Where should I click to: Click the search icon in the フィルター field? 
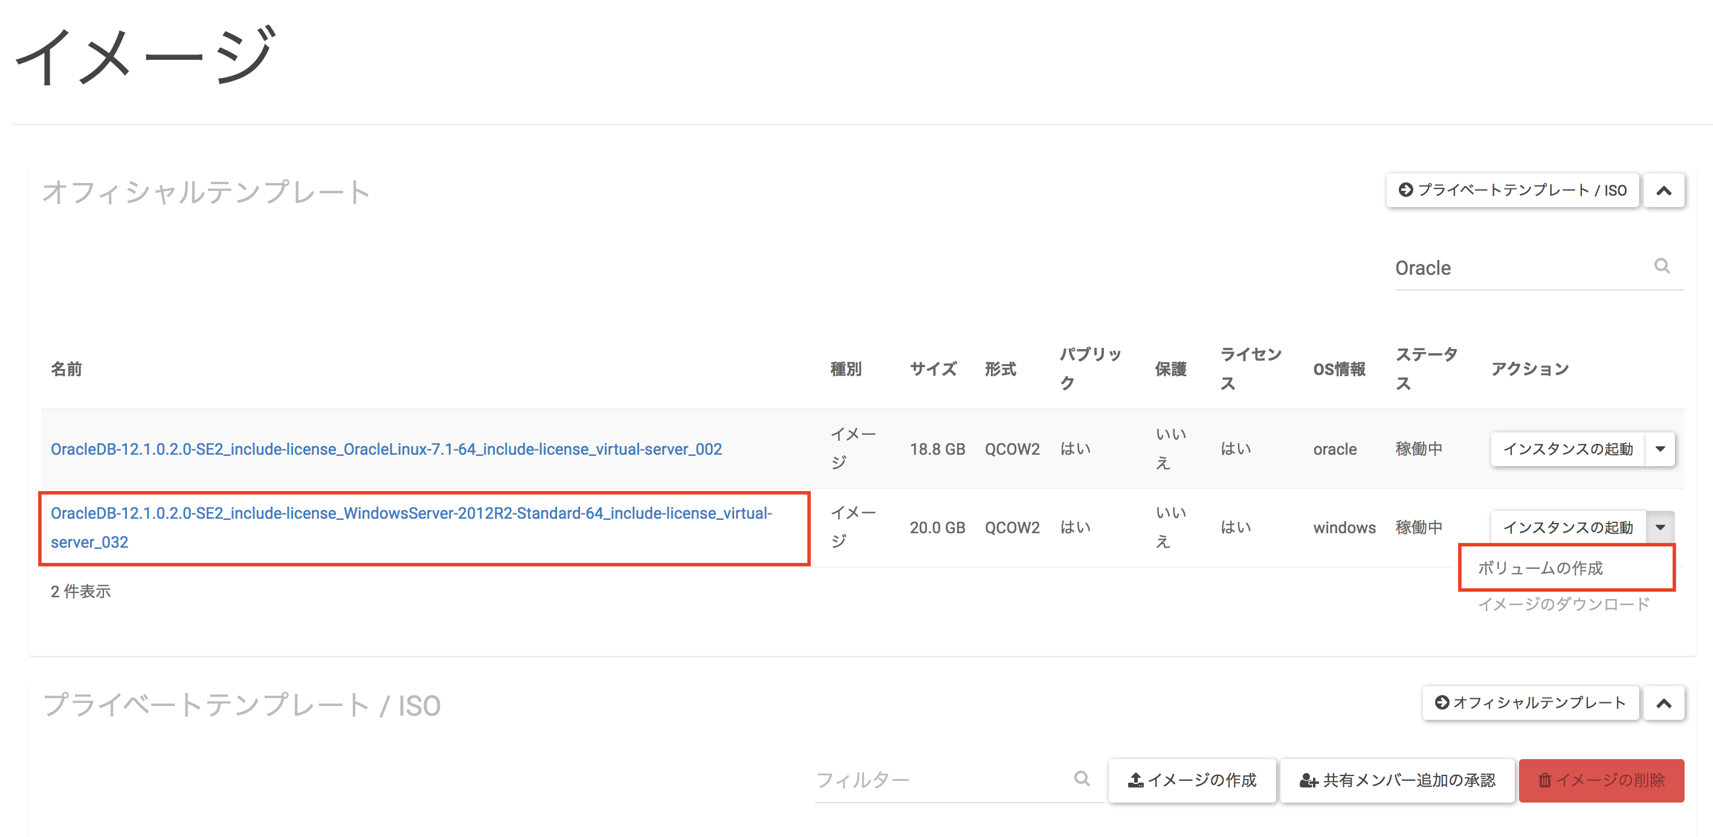pyautogui.click(x=1082, y=778)
